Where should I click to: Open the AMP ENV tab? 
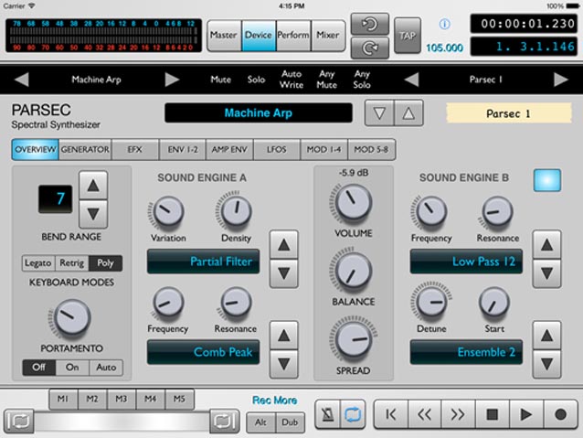click(x=229, y=150)
